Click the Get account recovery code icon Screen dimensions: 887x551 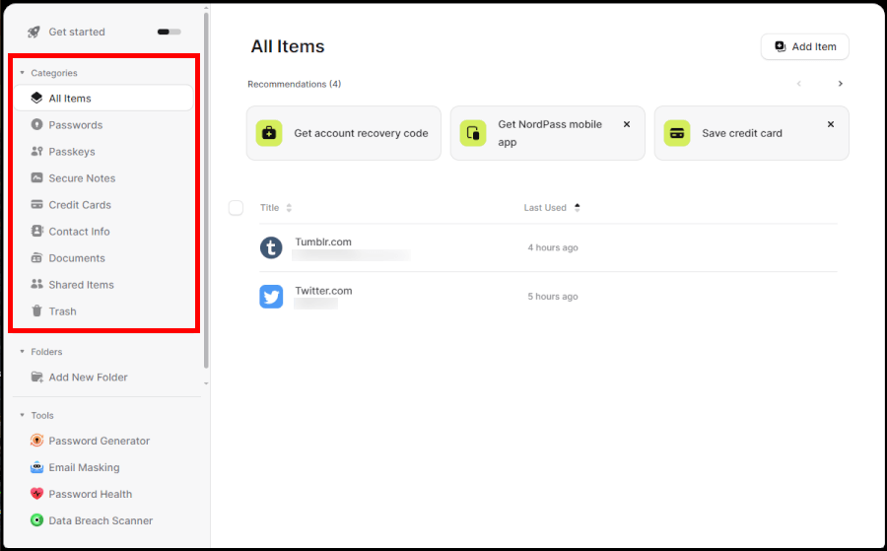click(x=269, y=133)
